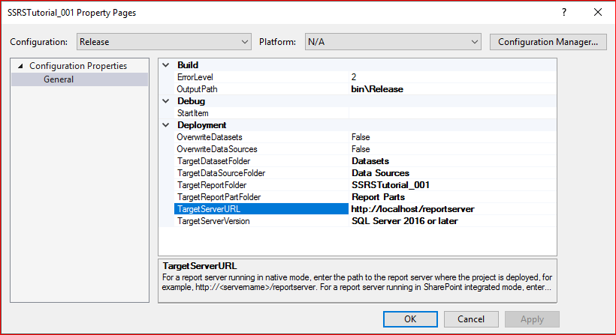This screenshot has height=335, width=616.
Task: Open the Platform dropdown
Action: (x=392, y=42)
